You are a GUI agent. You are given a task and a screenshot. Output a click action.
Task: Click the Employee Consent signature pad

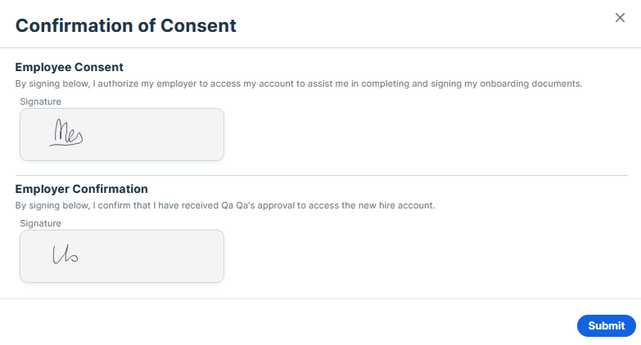pyautogui.click(x=122, y=134)
